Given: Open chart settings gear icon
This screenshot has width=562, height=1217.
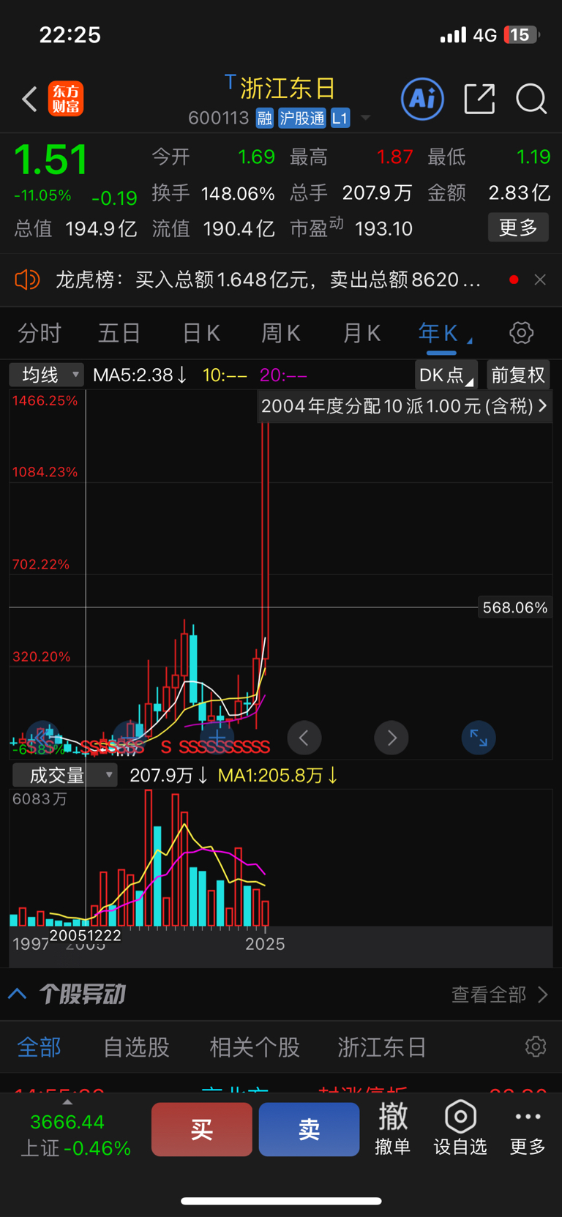Looking at the screenshot, I should [x=521, y=333].
